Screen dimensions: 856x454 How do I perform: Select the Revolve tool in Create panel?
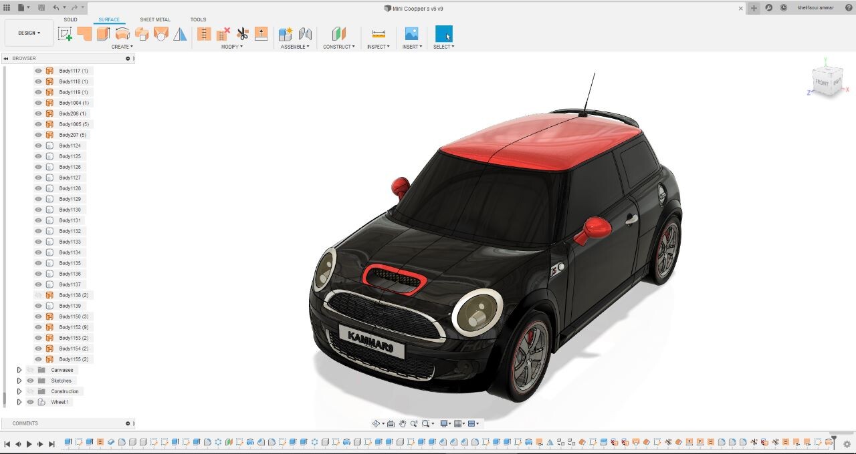pos(123,32)
